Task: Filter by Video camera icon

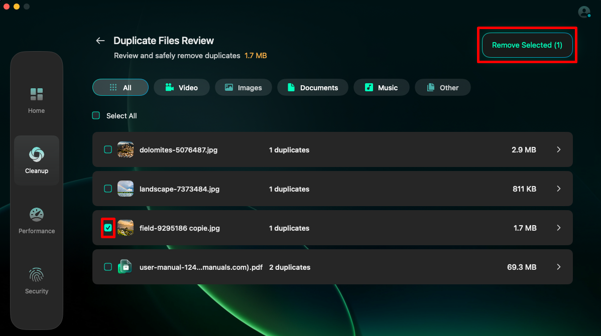Action: point(169,87)
